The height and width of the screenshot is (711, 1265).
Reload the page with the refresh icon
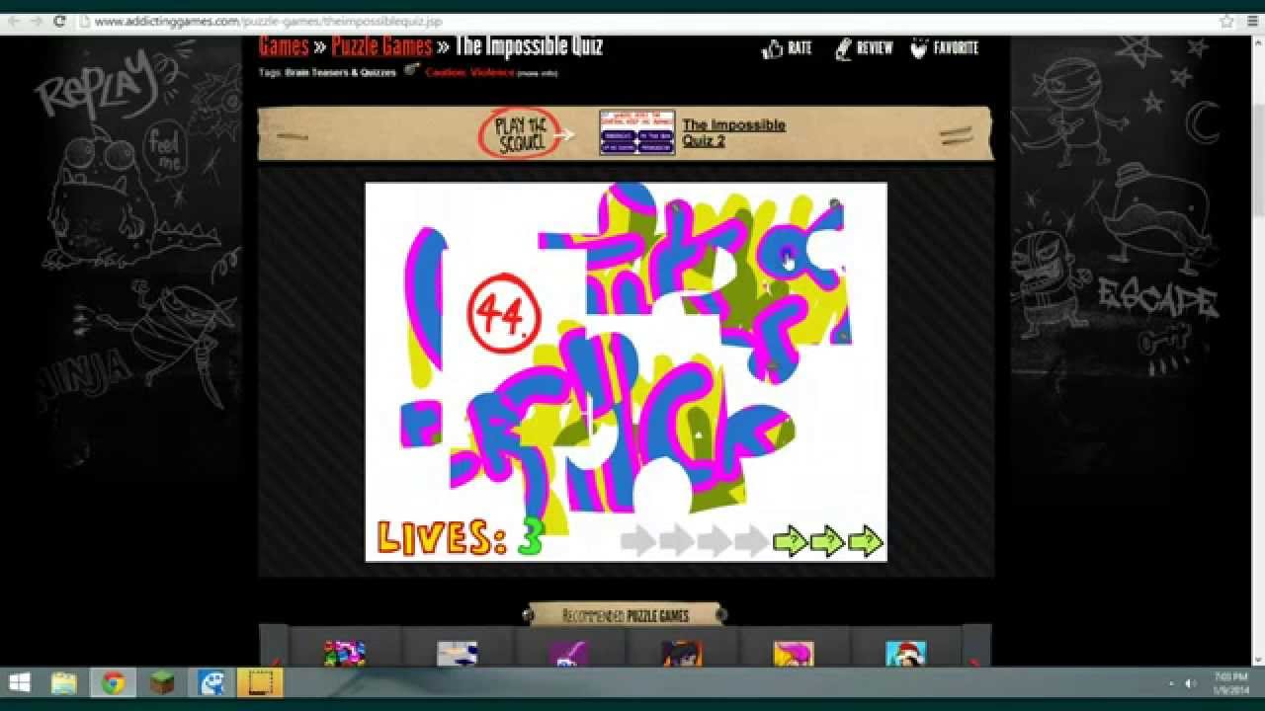pyautogui.click(x=59, y=21)
